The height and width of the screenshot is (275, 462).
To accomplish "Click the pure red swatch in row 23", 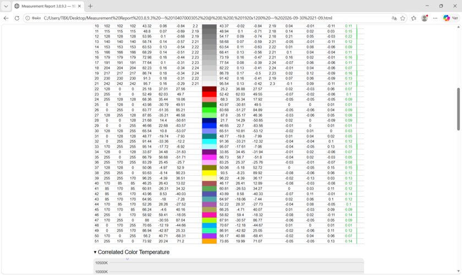I will (209, 94).
